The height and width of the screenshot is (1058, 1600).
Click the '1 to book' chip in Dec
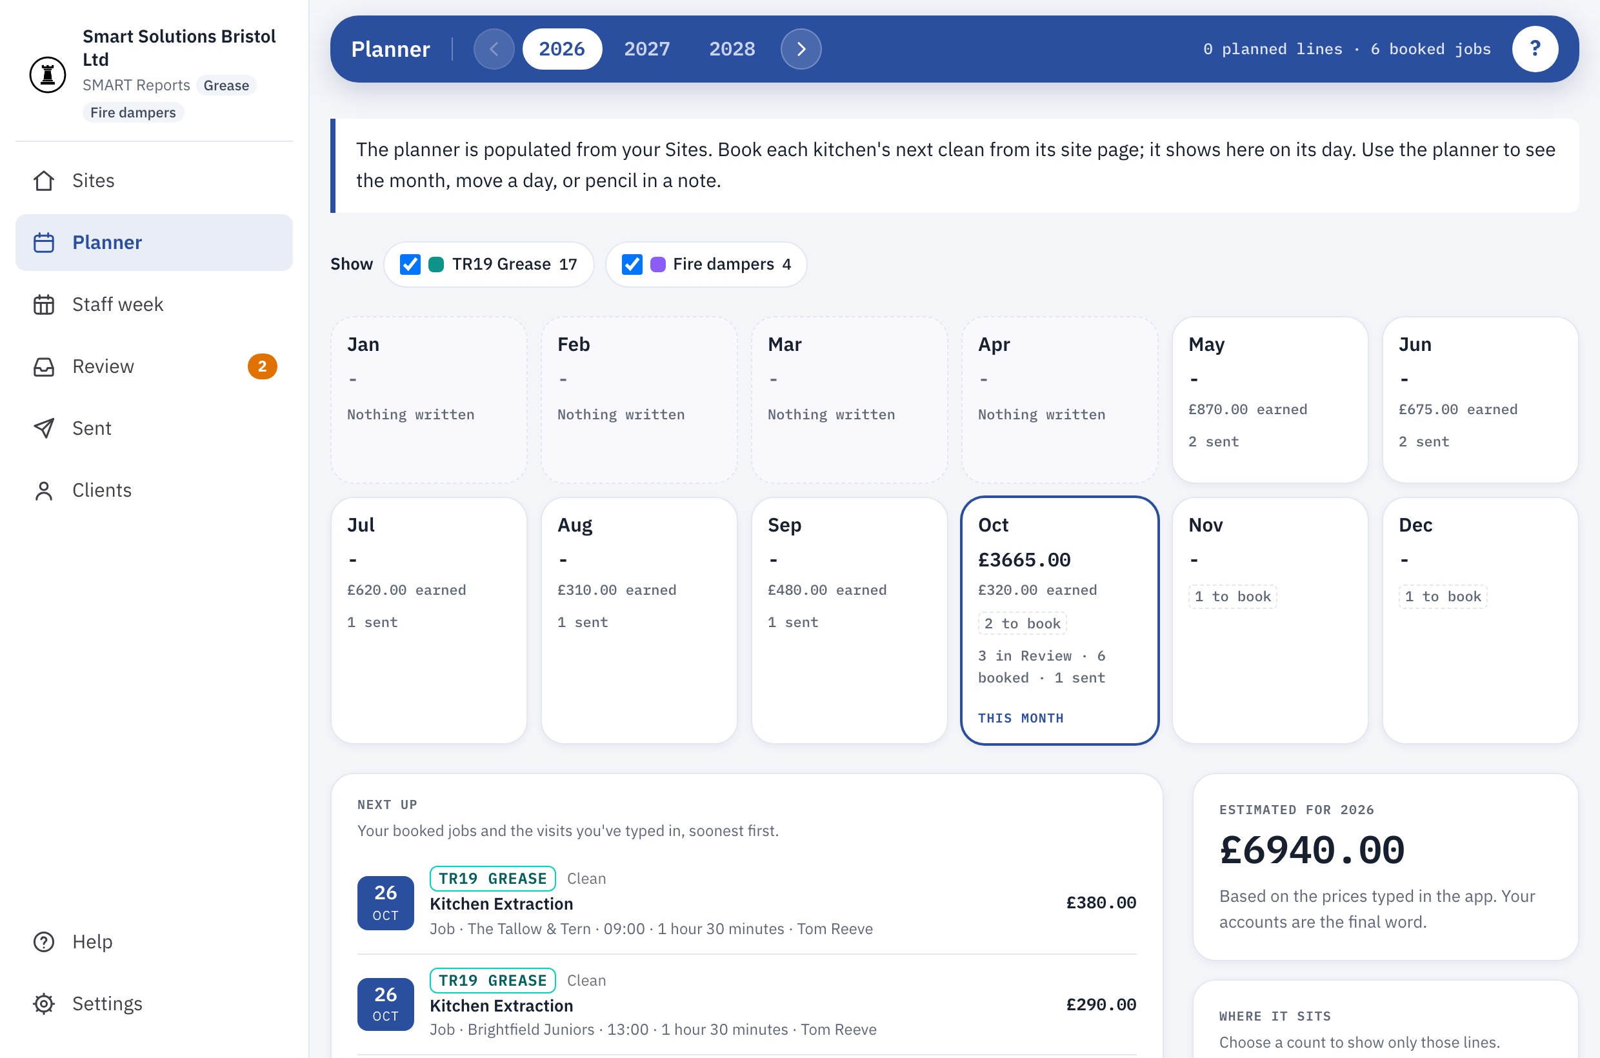pyautogui.click(x=1443, y=597)
